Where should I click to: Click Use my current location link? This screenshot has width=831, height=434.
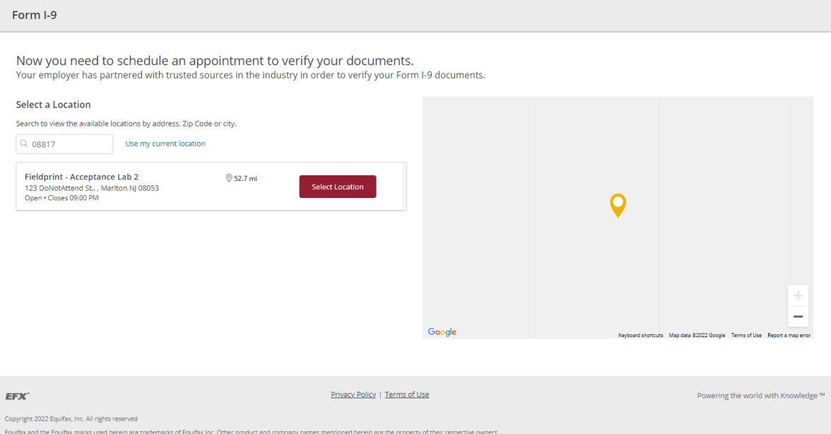[x=165, y=143]
